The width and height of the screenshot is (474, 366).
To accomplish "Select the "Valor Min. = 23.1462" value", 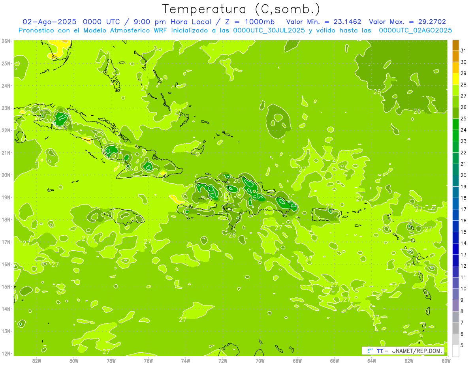I will pyautogui.click(x=325, y=22).
